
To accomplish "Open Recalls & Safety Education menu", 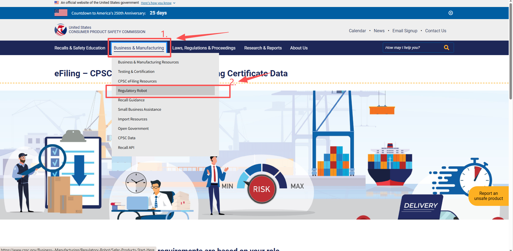I will pyautogui.click(x=80, y=48).
